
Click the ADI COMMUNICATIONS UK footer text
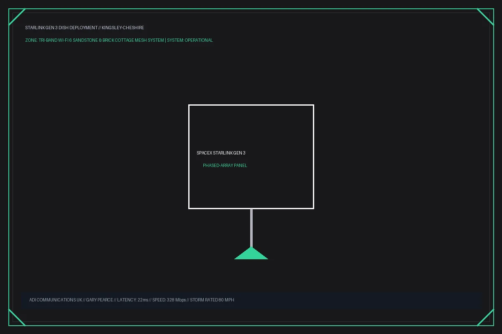pyautogui.click(x=132, y=300)
